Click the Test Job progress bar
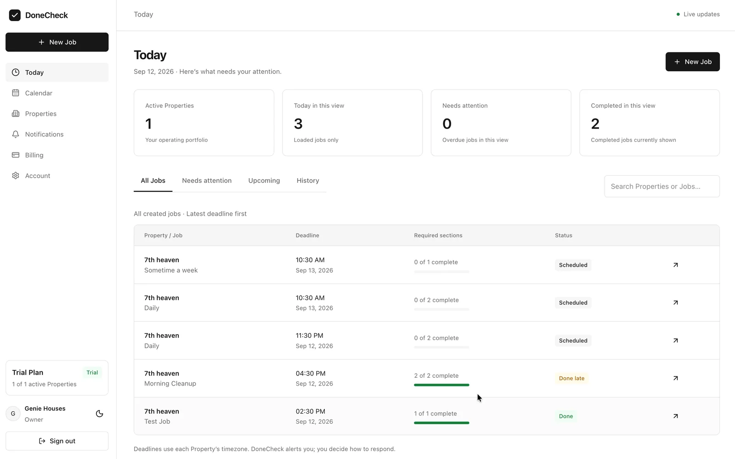 [441, 423]
